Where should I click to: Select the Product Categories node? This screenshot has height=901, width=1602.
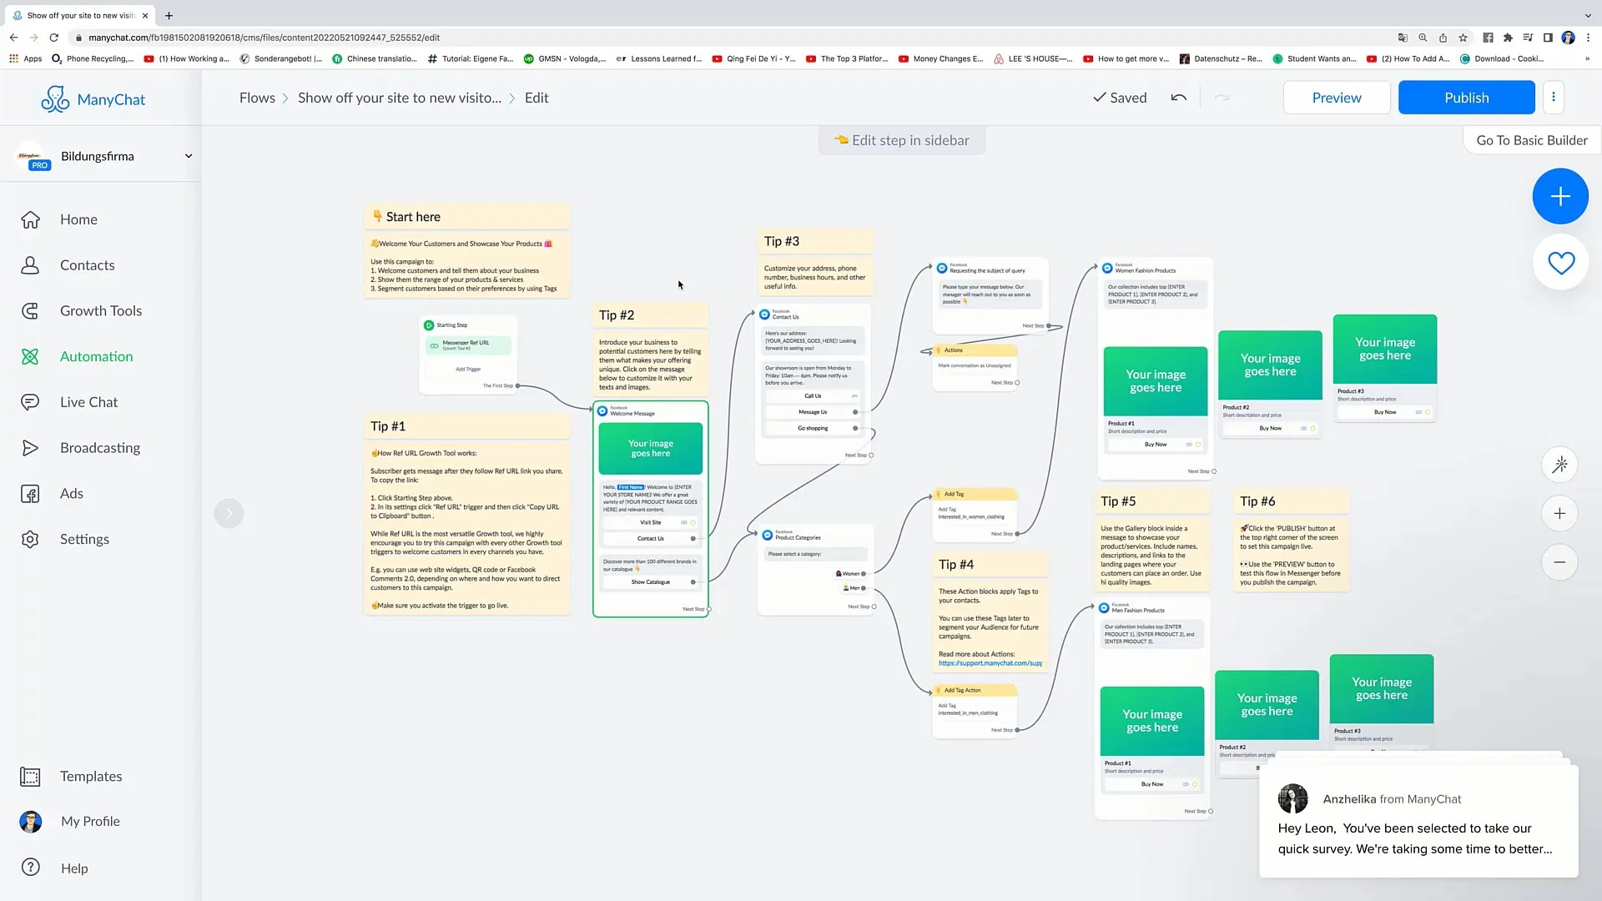tap(815, 569)
